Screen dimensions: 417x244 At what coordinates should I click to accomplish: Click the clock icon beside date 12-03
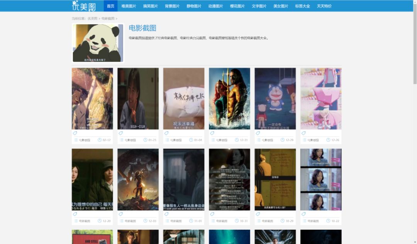click(146, 221)
